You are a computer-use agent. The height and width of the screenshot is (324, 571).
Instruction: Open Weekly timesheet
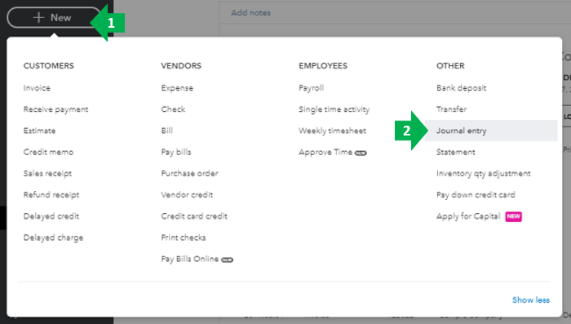pos(332,131)
